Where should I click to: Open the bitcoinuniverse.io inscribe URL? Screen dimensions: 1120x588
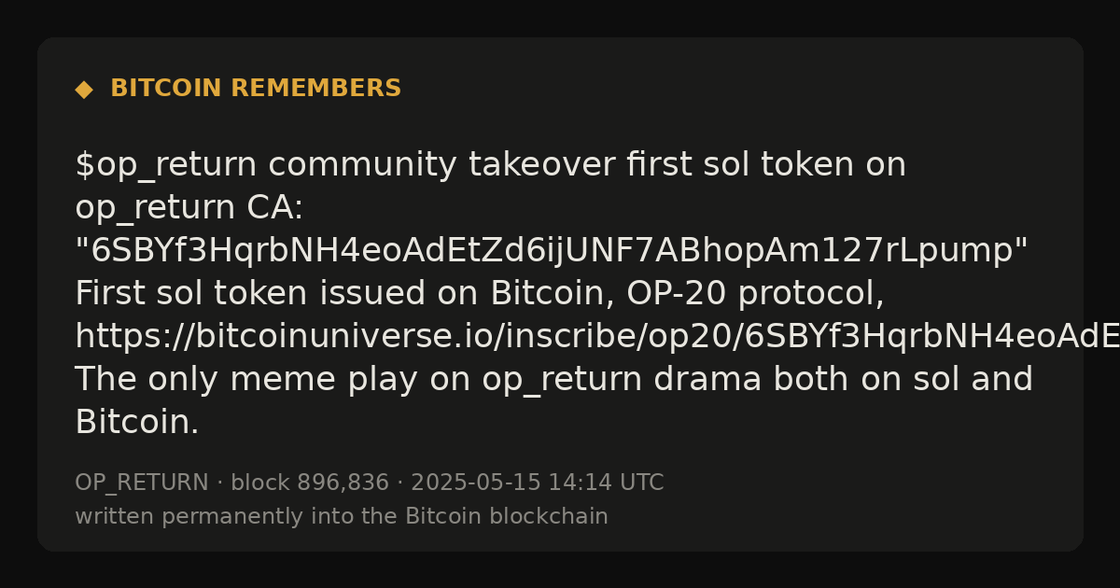597,337
